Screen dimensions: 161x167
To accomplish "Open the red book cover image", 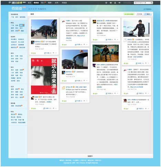I will pos(44,76).
